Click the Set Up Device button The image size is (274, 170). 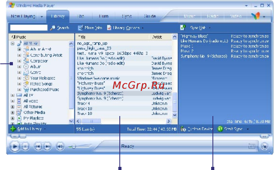tap(196, 129)
